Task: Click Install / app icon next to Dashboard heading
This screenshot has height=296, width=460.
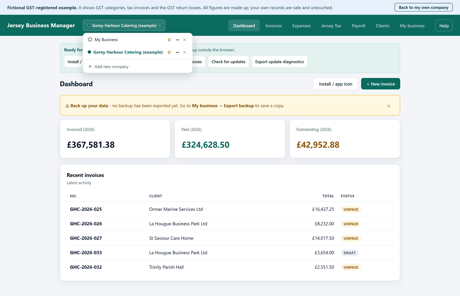Action: pyautogui.click(x=336, y=84)
